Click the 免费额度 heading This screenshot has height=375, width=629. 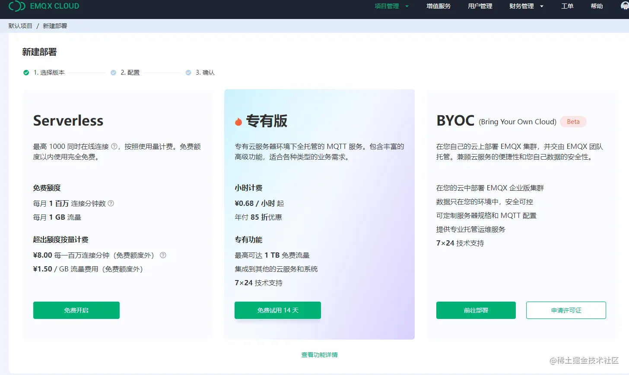pyautogui.click(x=47, y=188)
